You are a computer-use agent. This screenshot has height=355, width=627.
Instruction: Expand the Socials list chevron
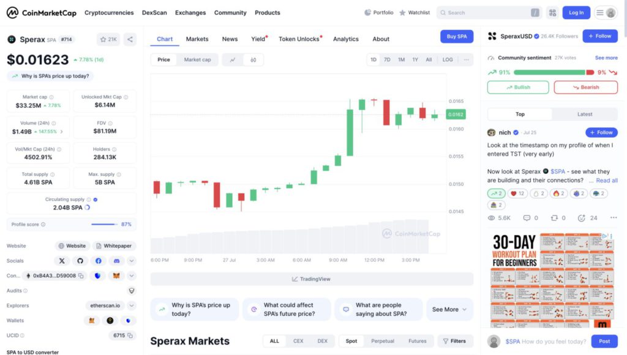132,261
